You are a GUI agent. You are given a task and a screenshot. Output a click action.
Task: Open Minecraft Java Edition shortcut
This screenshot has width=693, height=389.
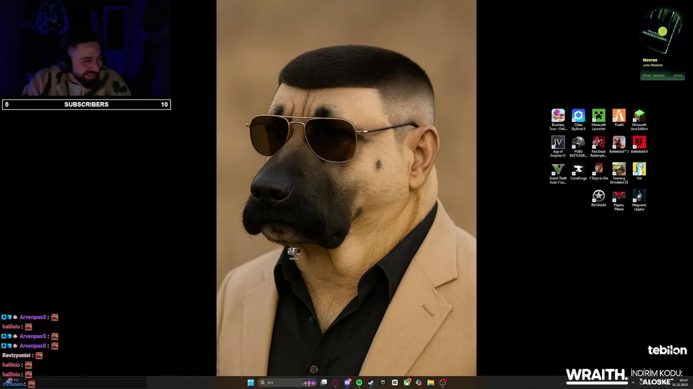(639, 119)
